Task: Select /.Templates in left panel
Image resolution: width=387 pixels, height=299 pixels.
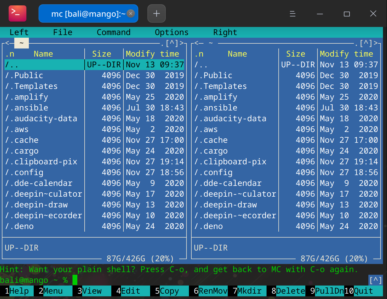Action: point(94,86)
